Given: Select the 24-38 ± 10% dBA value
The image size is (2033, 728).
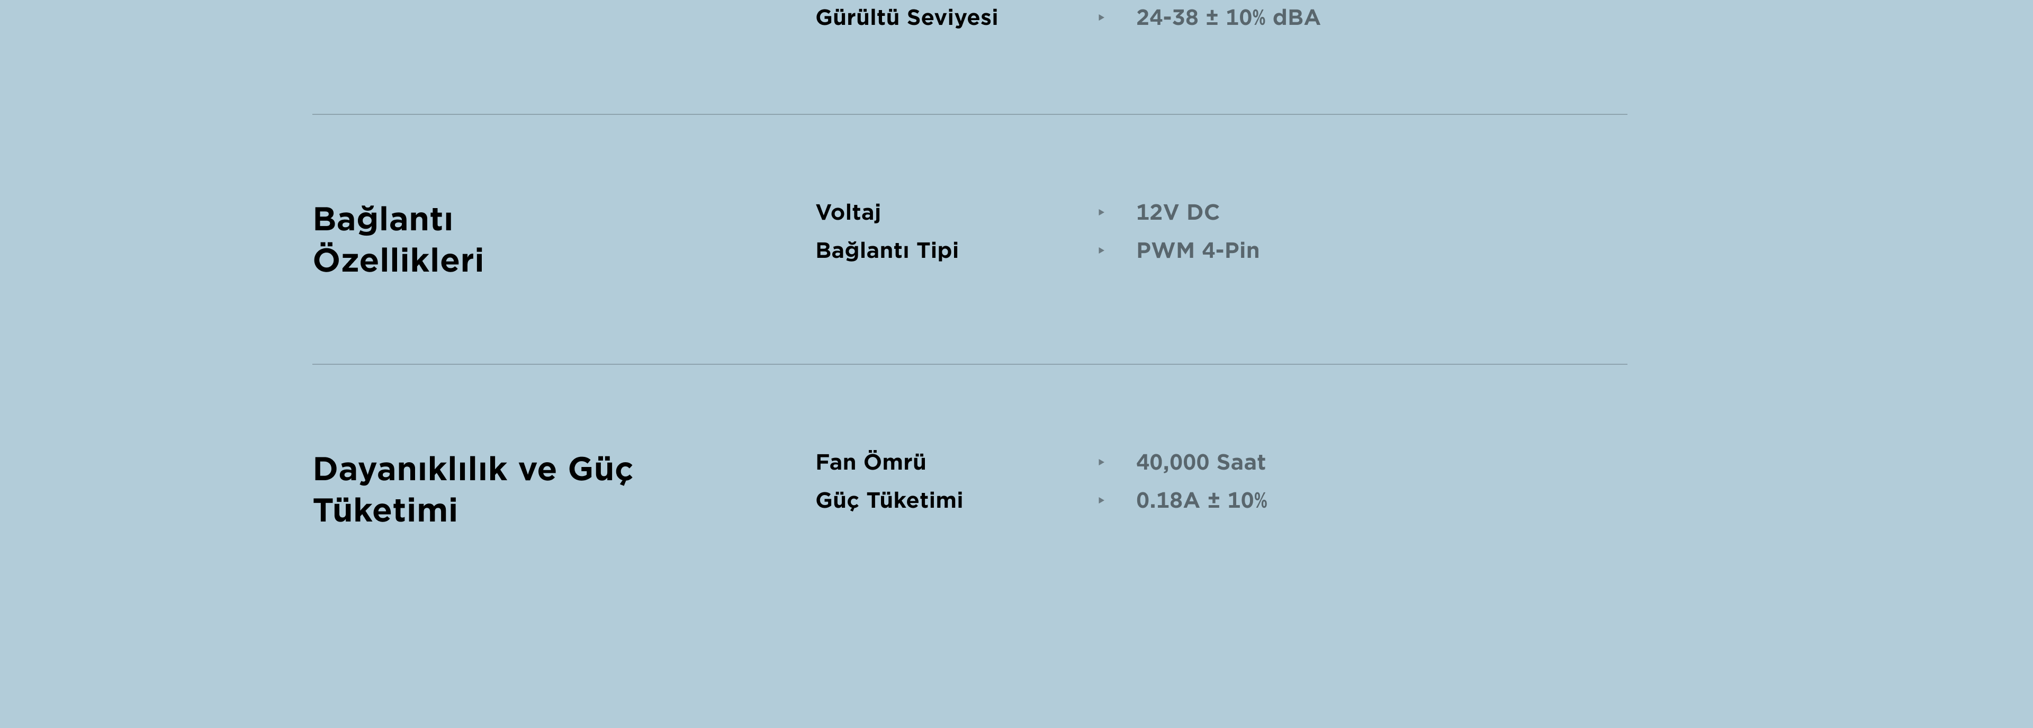Looking at the screenshot, I should tap(1227, 17).
